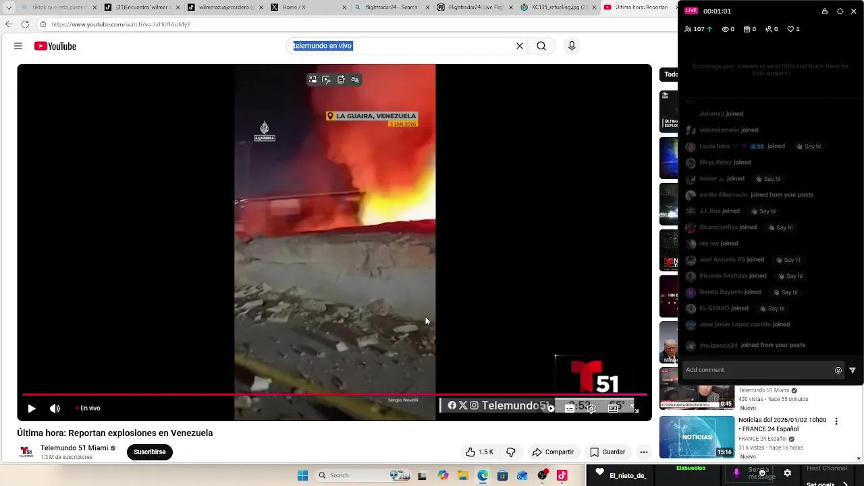The image size is (864, 486).
Task: Start voice search with microphone icon
Action: click(572, 46)
